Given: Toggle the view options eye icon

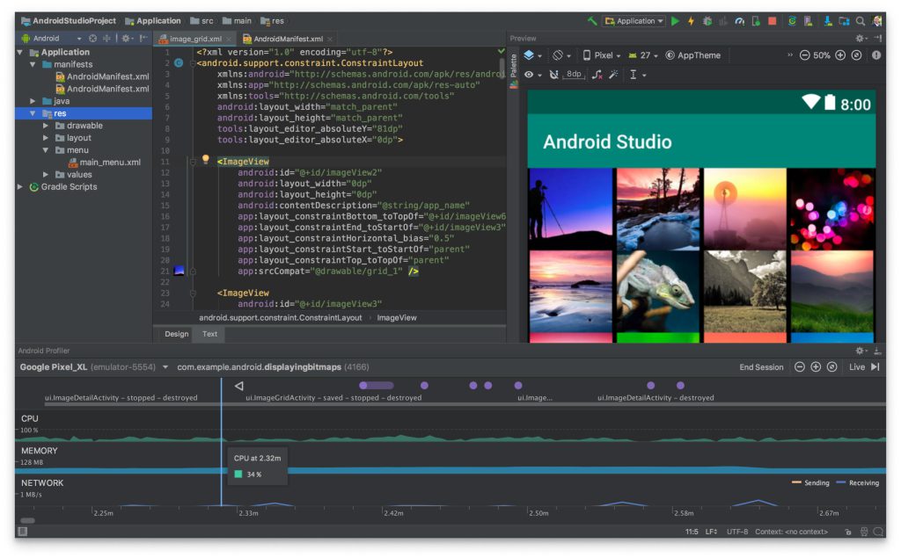Looking at the screenshot, I should pyautogui.click(x=532, y=75).
